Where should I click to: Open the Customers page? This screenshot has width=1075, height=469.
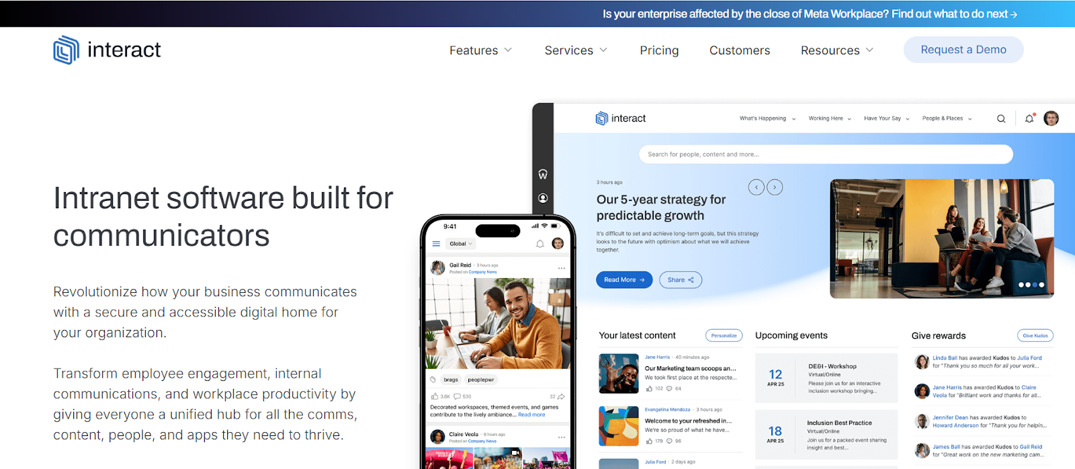[x=740, y=50]
